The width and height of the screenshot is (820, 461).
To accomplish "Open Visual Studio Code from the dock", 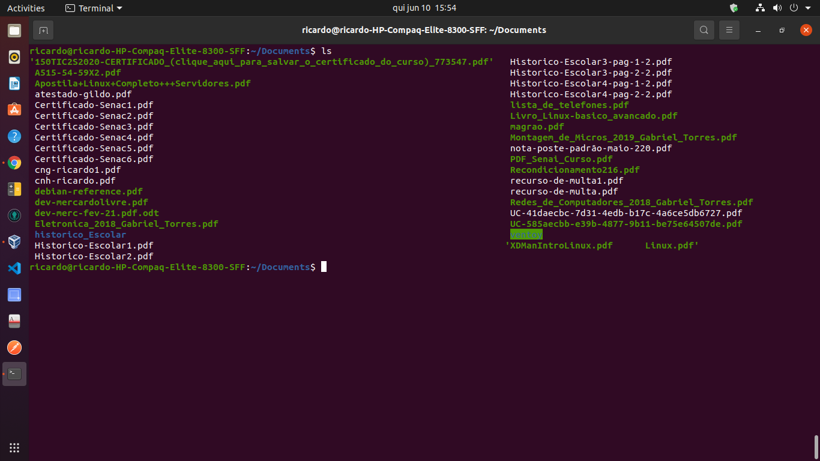I will 14,268.
